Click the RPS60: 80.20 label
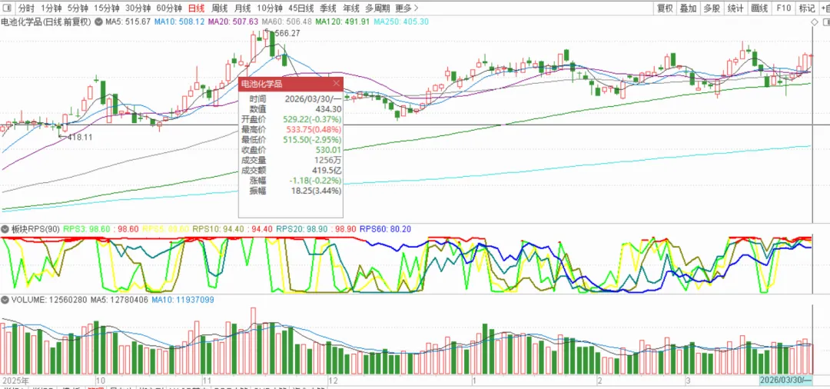The width and height of the screenshot is (830, 389). (x=385, y=229)
